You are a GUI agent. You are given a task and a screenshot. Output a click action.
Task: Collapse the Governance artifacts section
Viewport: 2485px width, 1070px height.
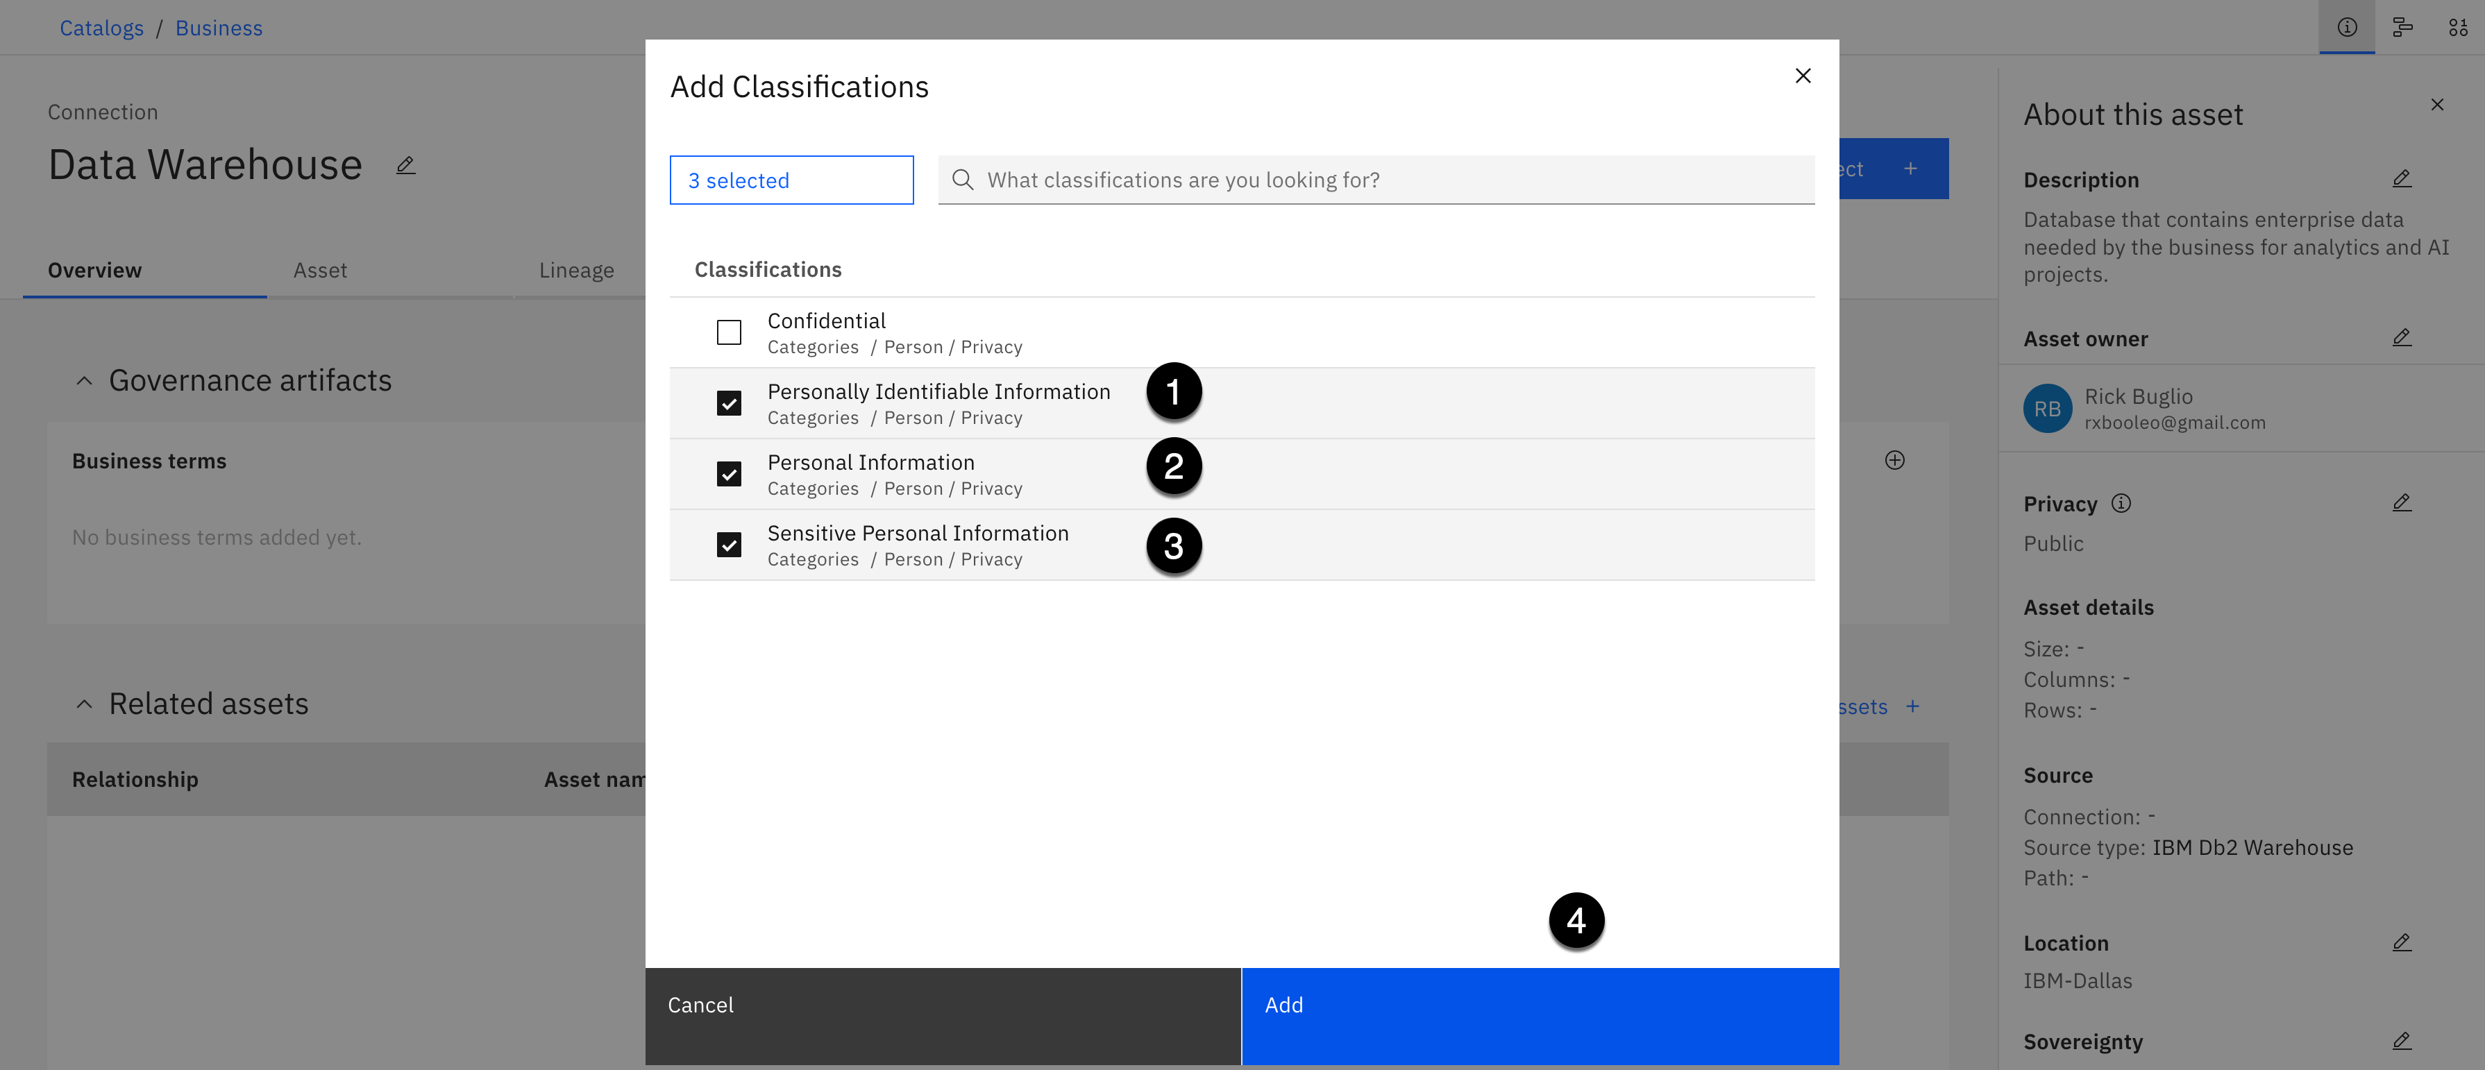(85, 381)
